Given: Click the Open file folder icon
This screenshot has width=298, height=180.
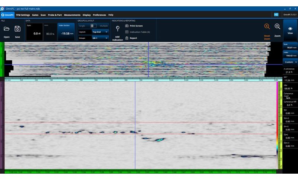Looking at the screenshot, I should 6,29.
